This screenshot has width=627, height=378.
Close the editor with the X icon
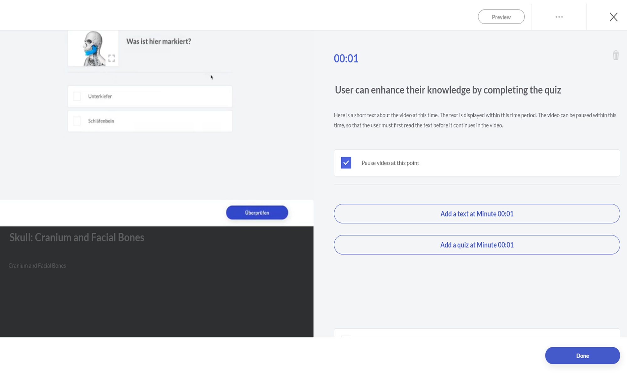point(613,17)
